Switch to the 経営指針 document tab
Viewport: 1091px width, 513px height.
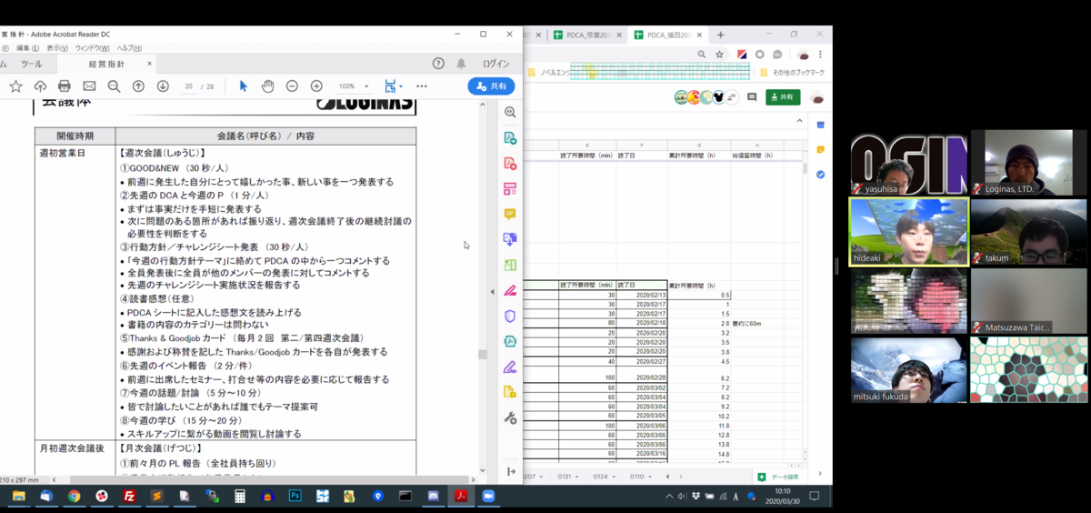pyautogui.click(x=106, y=65)
